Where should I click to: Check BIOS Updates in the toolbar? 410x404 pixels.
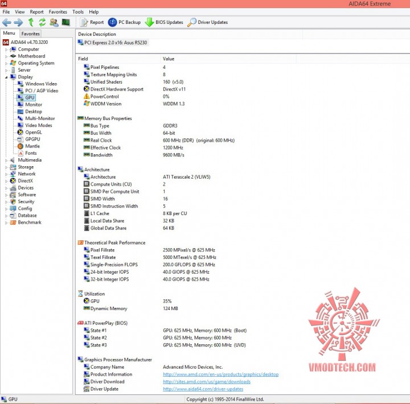pos(164,22)
